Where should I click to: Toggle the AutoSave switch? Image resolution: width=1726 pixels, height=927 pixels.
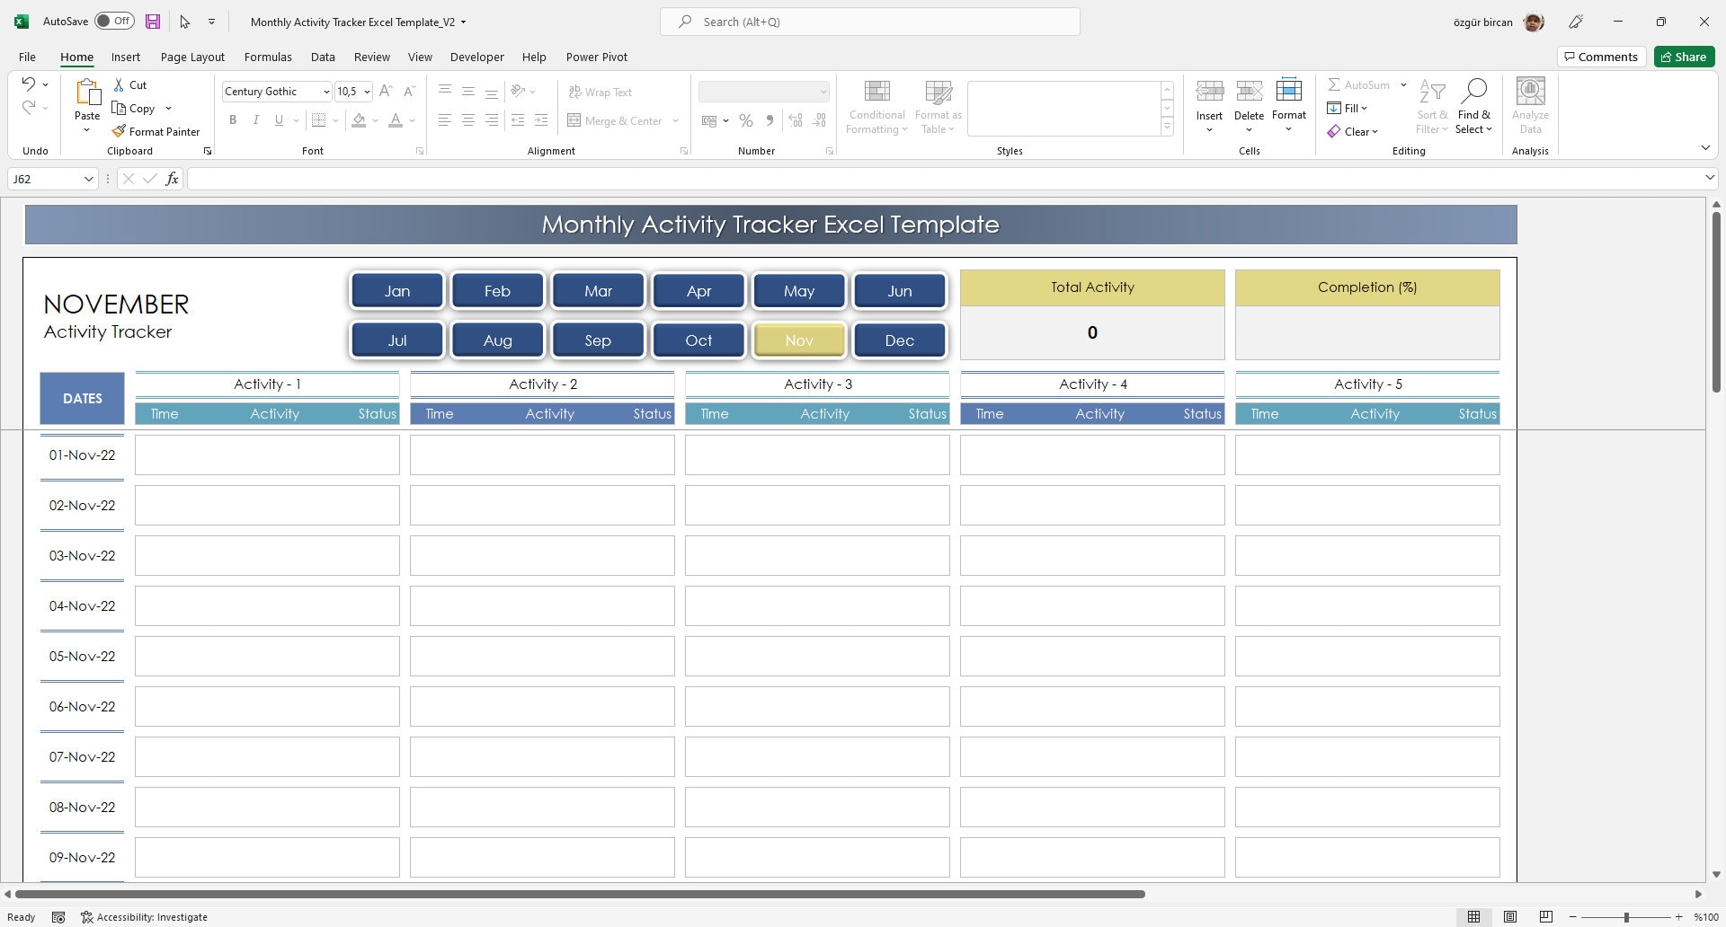pos(114,20)
